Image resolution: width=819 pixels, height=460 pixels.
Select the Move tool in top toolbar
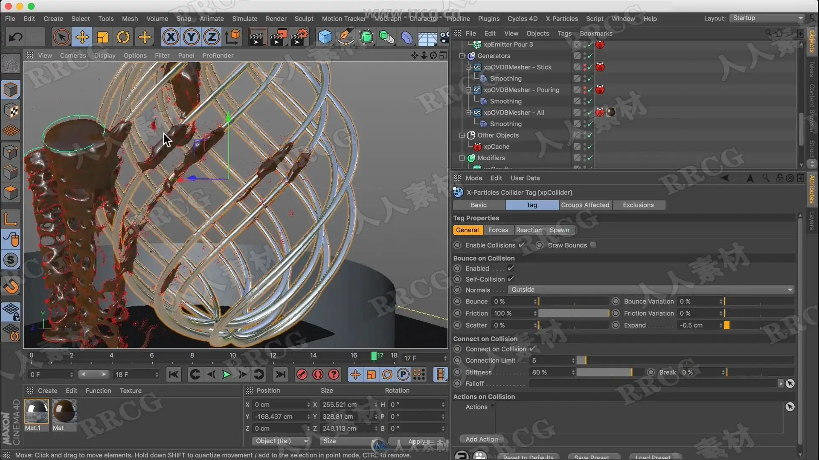point(82,37)
